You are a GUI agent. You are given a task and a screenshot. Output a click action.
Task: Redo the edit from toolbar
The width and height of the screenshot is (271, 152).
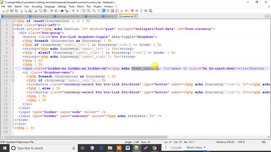tap(56, 11)
